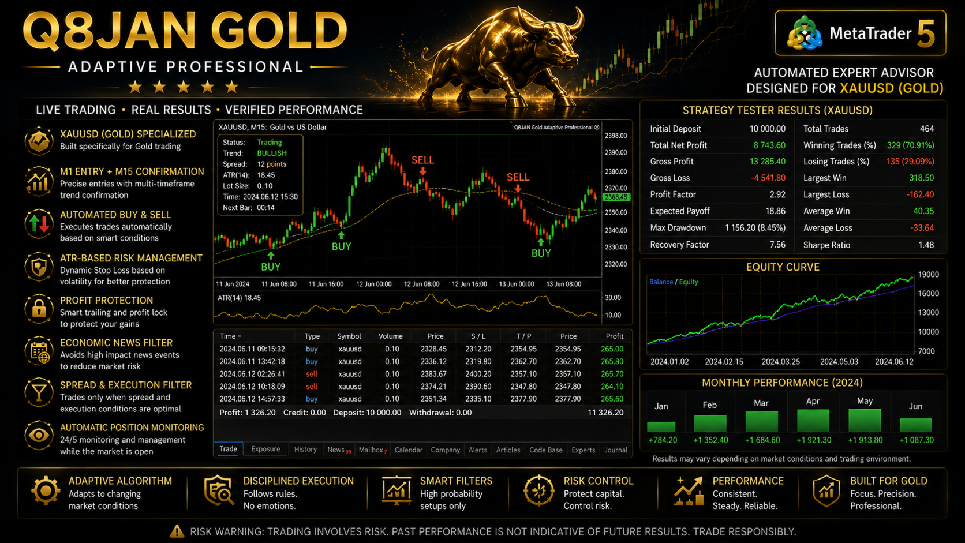This screenshot has width=965, height=543.
Task: Click the Jan monthly performance bar
Action: [x=661, y=426]
